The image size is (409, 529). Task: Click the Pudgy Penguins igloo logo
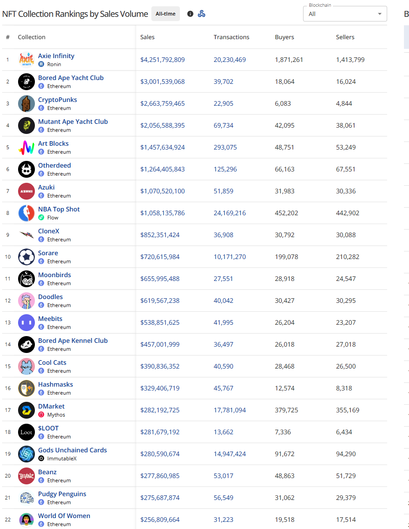point(26,498)
